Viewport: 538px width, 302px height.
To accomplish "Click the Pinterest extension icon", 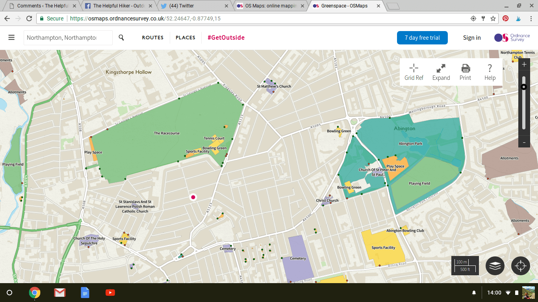I will (x=506, y=18).
